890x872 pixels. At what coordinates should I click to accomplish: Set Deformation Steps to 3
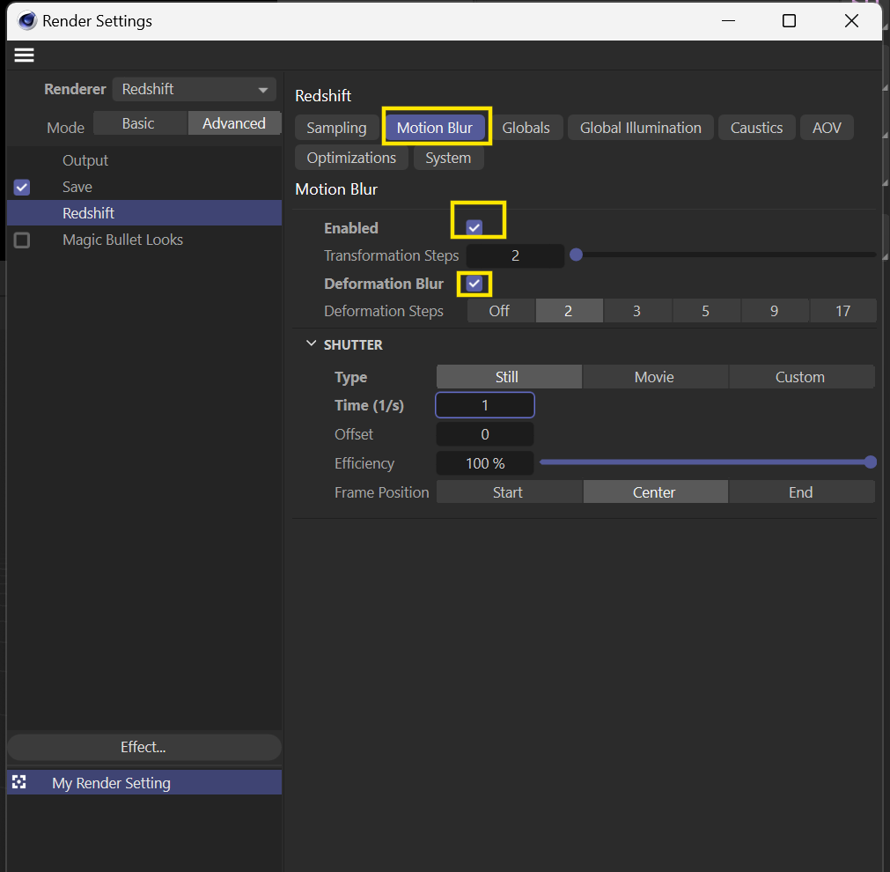pyautogui.click(x=636, y=311)
